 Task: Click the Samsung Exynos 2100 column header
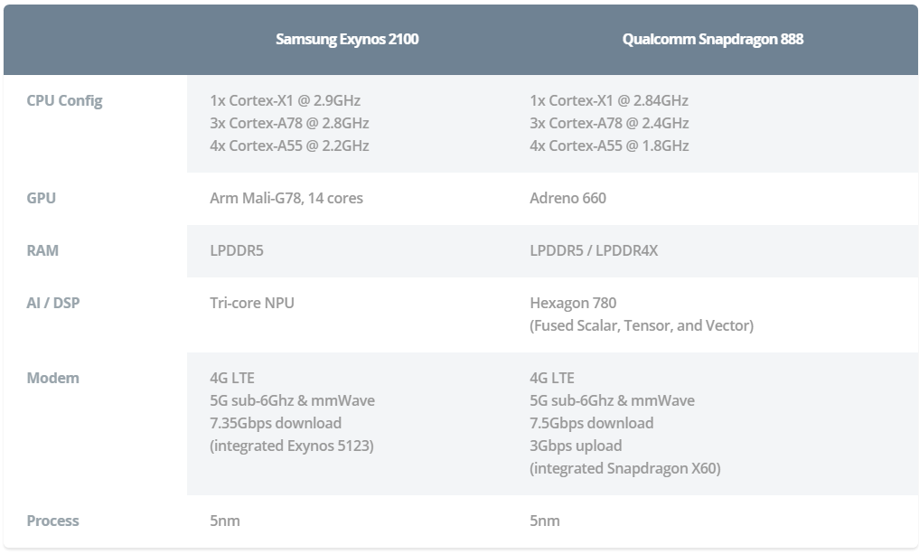tap(347, 39)
